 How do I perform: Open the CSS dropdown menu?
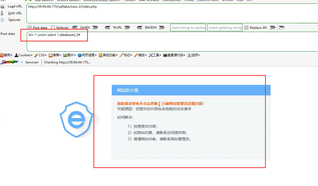pos(41,55)
